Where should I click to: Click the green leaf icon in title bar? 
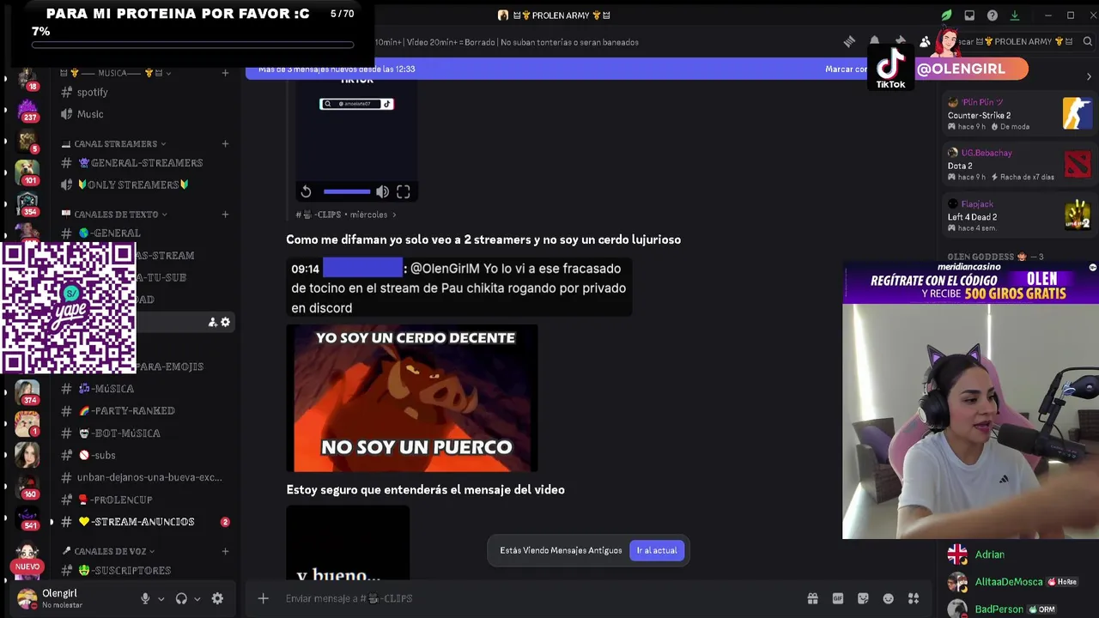tap(946, 15)
